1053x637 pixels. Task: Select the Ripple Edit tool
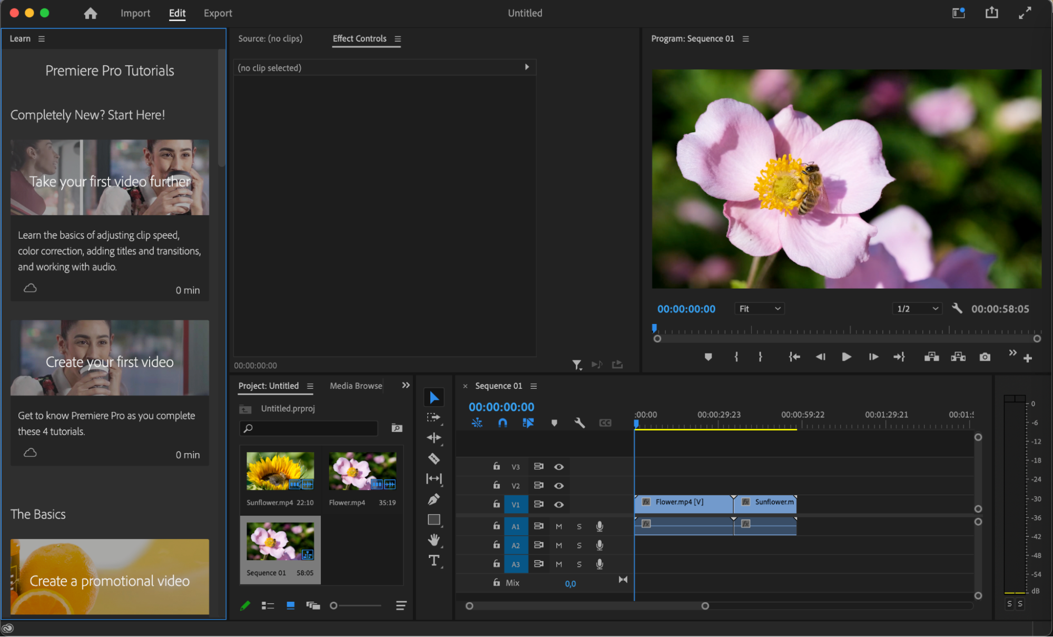(434, 438)
